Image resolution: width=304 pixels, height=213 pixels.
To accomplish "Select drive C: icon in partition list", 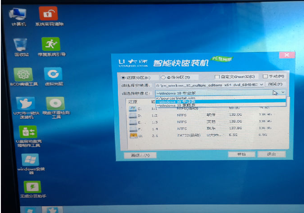I will pyautogui.click(x=133, y=109).
